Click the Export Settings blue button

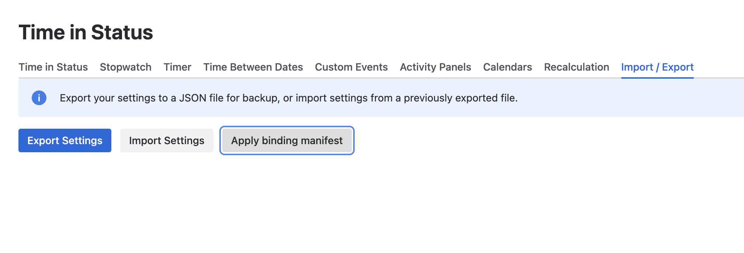tap(65, 140)
